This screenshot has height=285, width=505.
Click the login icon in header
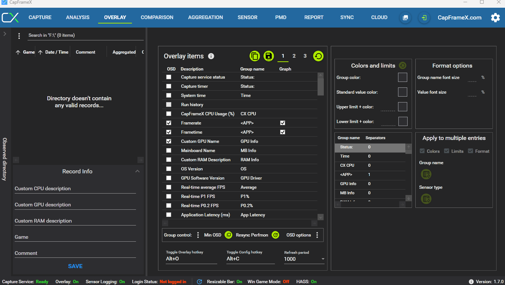click(424, 18)
